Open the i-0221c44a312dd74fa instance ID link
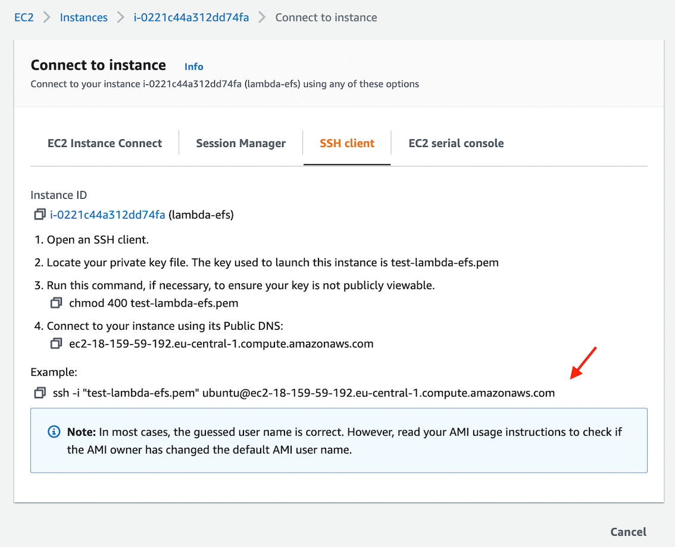Screen dimensions: 675x547 click(x=107, y=215)
